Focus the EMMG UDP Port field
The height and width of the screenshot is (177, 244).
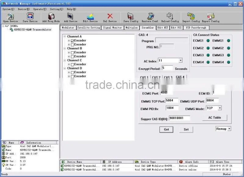tap(212, 101)
